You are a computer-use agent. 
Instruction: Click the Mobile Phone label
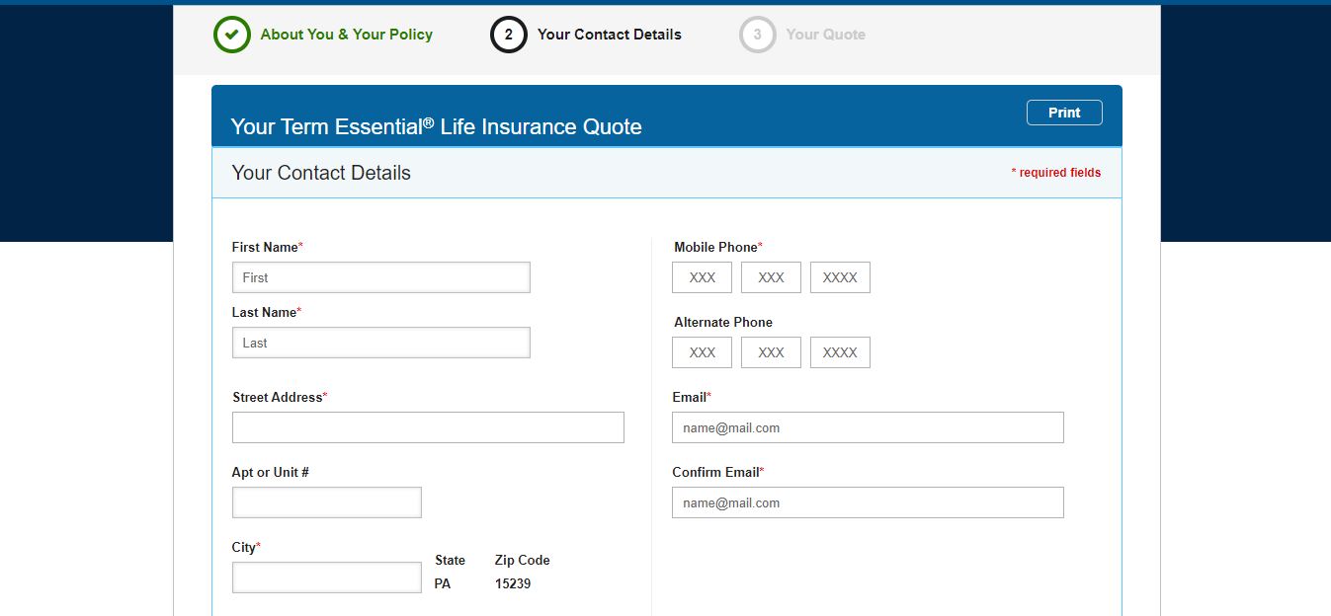[717, 247]
